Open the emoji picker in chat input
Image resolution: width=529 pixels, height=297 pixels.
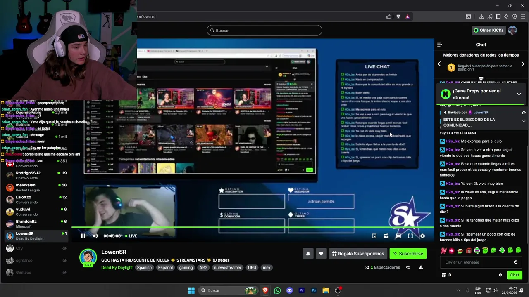(x=516, y=262)
